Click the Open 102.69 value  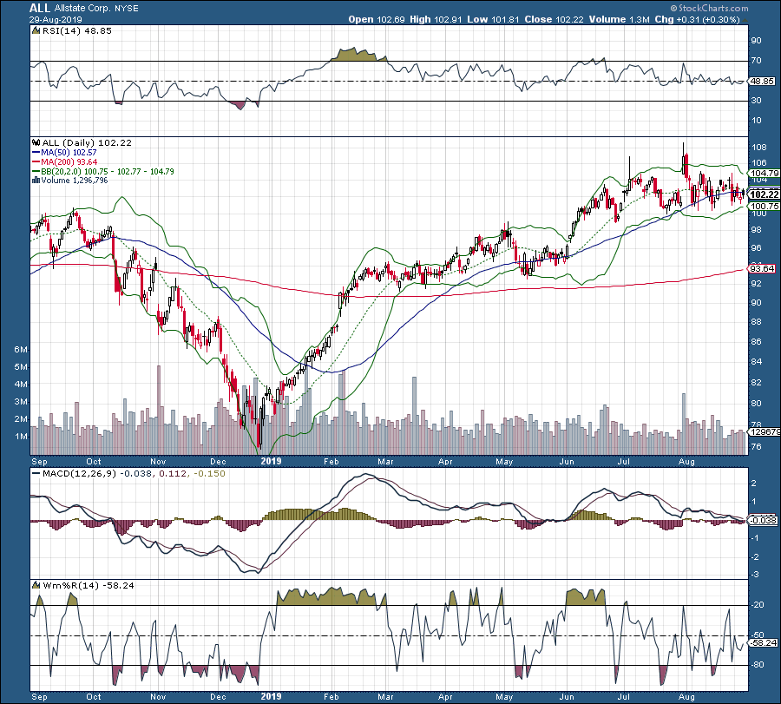pos(377,19)
